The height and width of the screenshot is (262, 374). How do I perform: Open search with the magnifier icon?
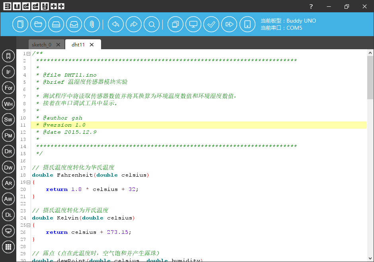(x=152, y=24)
